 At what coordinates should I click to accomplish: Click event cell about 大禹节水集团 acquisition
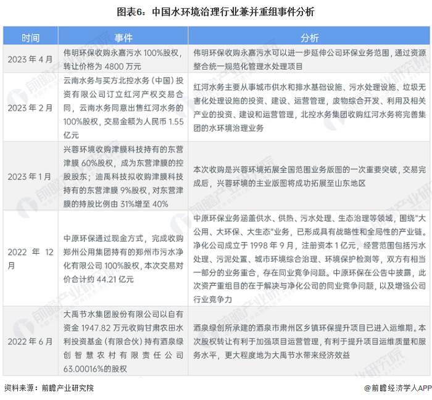click(x=123, y=341)
